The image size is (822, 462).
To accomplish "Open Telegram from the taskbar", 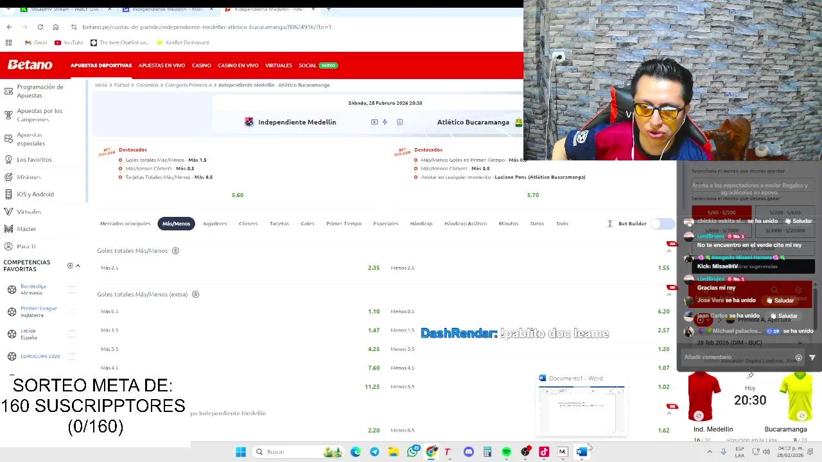I will (x=374, y=452).
